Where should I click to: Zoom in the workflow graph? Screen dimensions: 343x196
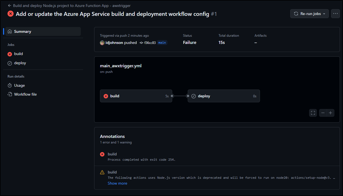(x=331, y=113)
